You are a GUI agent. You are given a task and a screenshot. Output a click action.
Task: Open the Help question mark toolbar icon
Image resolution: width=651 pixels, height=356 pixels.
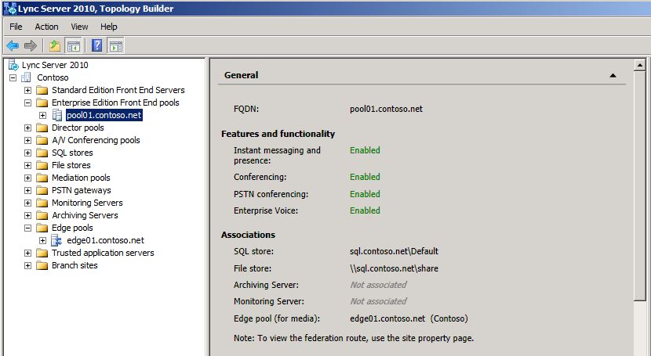(96, 45)
